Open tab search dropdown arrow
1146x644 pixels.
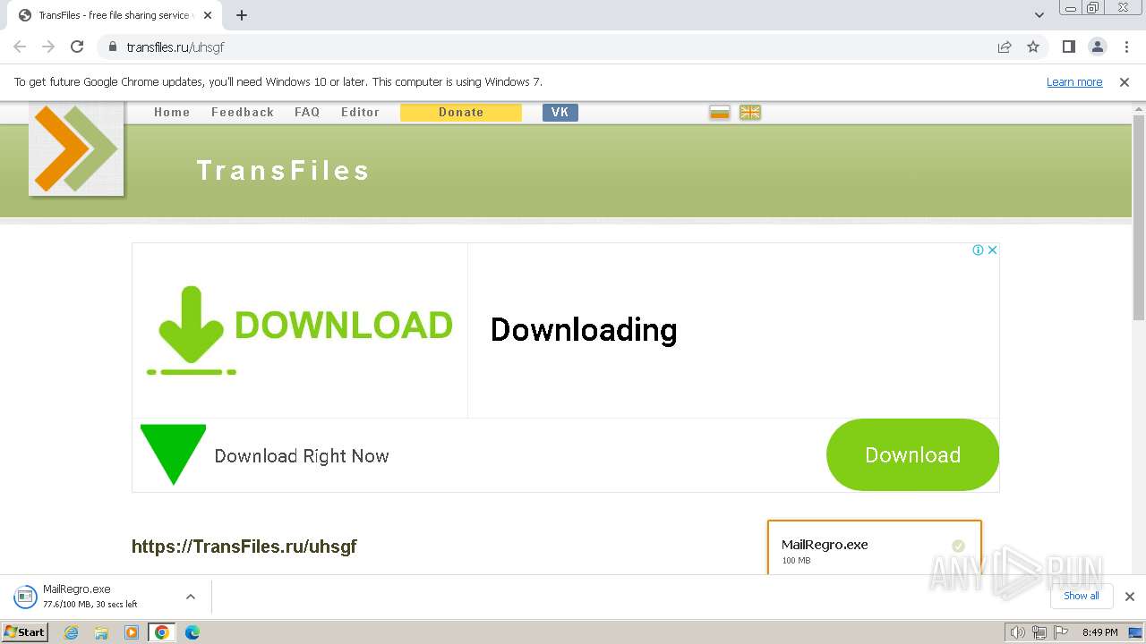[1039, 15]
